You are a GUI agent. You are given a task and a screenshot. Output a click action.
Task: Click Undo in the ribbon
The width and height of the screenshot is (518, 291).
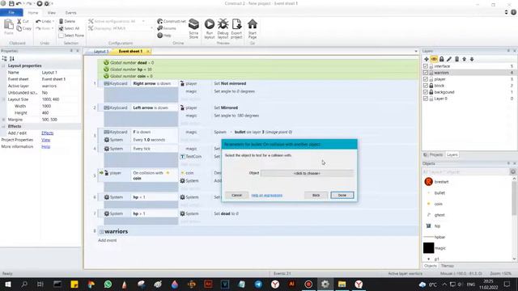pos(43,21)
